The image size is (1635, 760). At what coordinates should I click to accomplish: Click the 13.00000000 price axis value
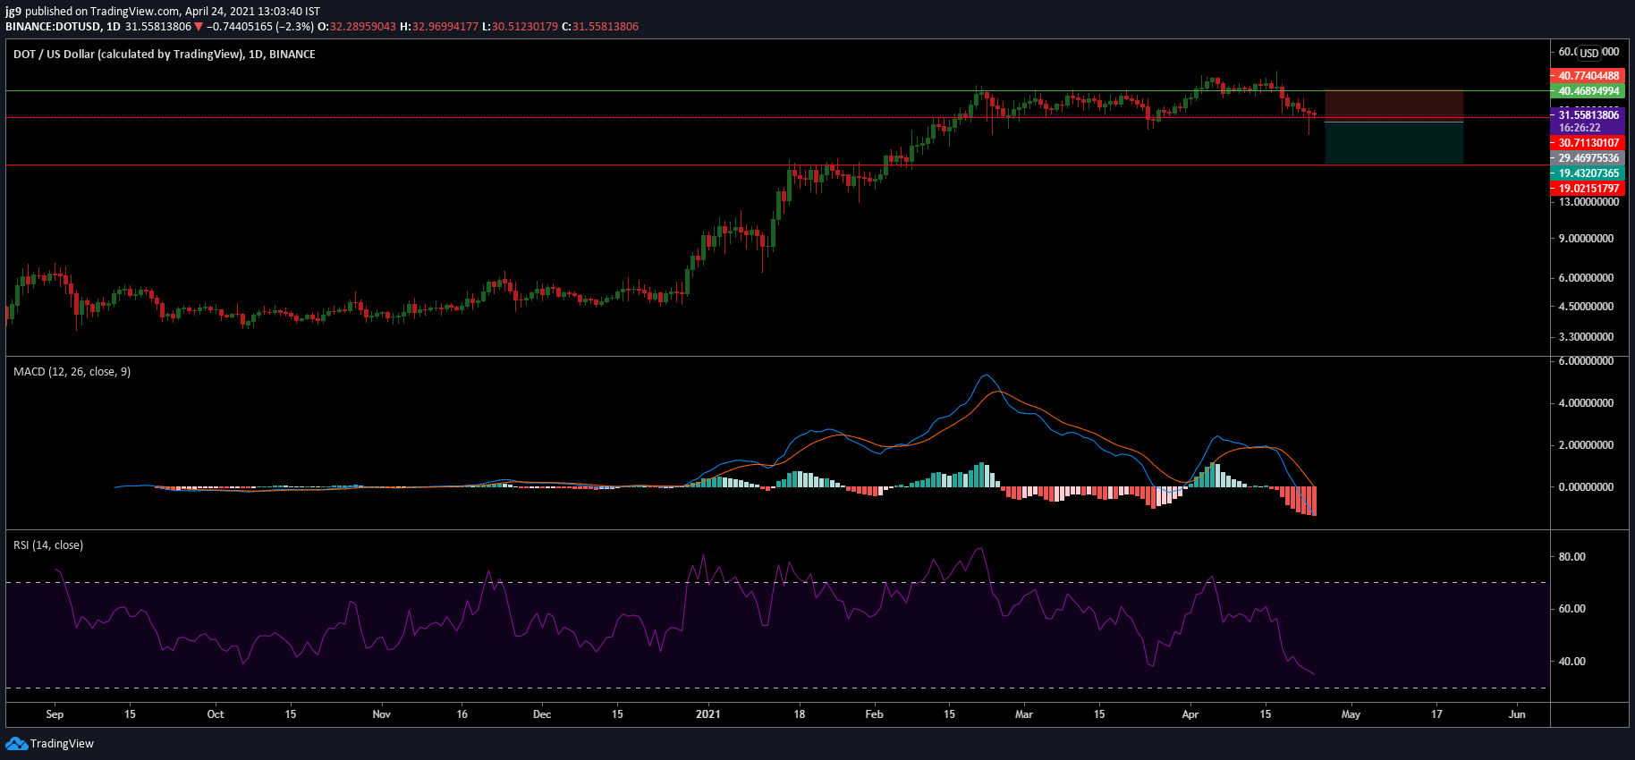click(1588, 202)
